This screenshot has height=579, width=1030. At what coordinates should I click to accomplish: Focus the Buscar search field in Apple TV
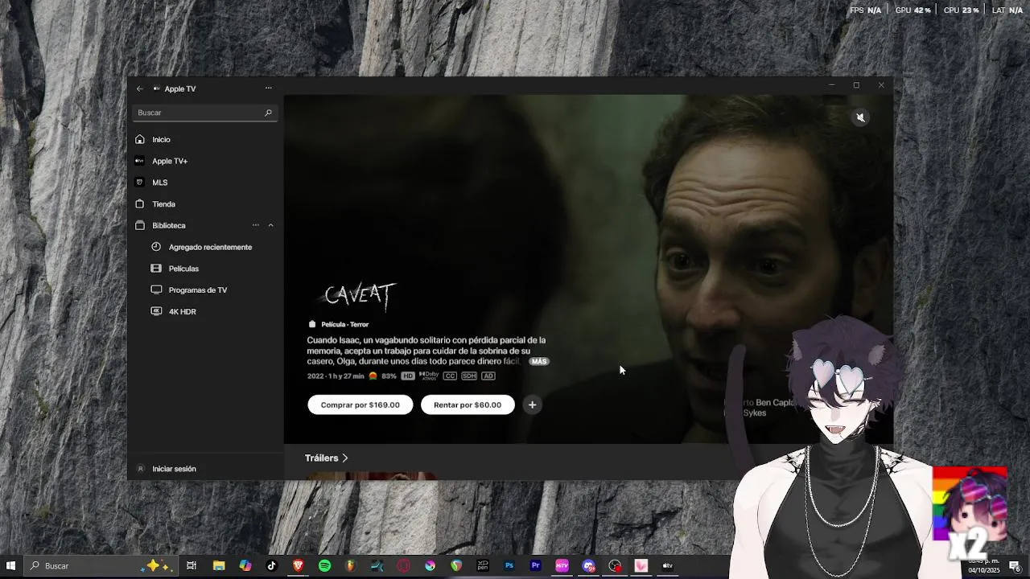click(x=205, y=113)
